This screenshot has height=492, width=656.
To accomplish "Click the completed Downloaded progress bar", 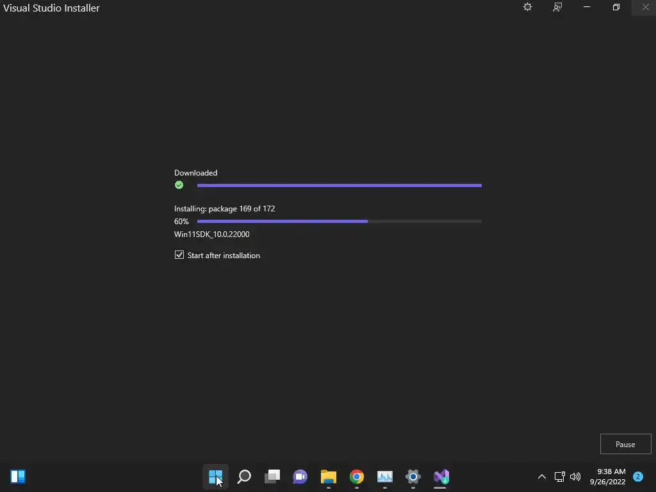I will click(x=340, y=185).
